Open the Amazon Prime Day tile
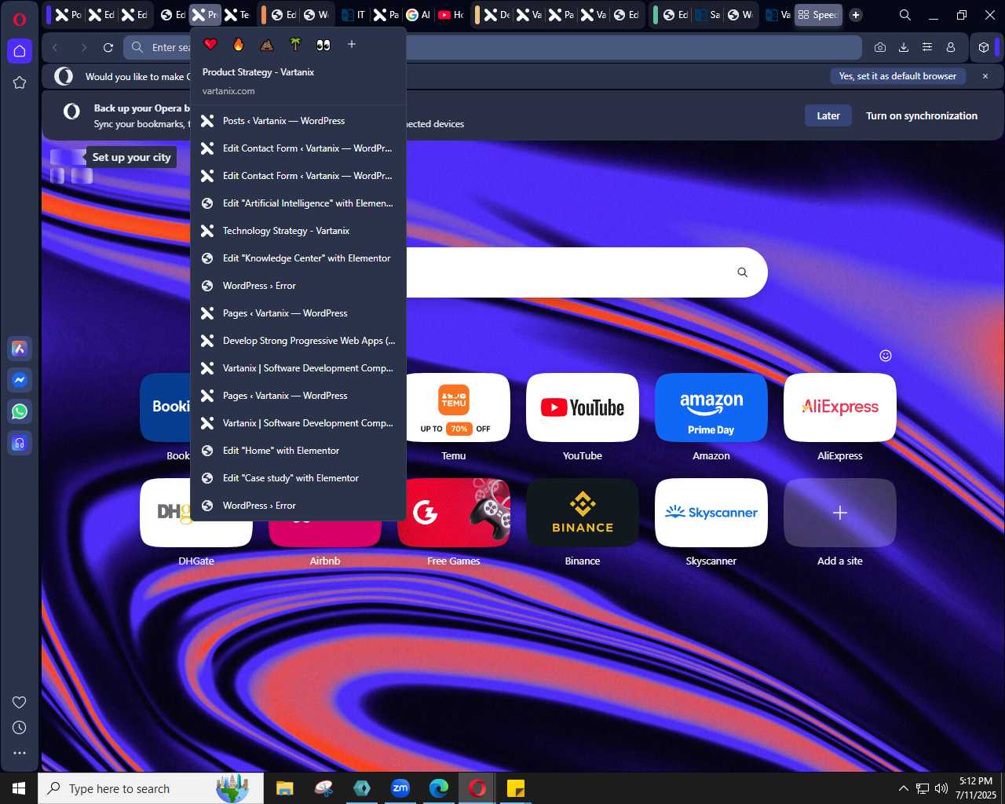The height and width of the screenshot is (804, 1005). tap(711, 407)
